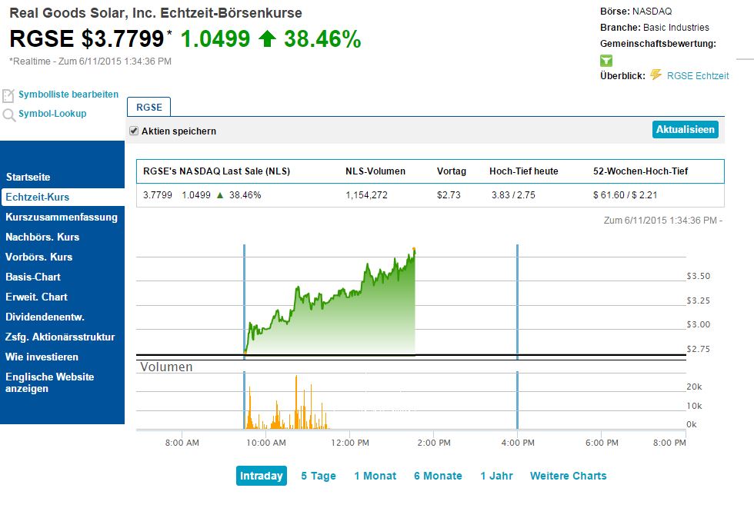Click the Hoch-Tief value 3.83 / 2.75
This screenshot has width=754, height=508.
pos(513,195)
